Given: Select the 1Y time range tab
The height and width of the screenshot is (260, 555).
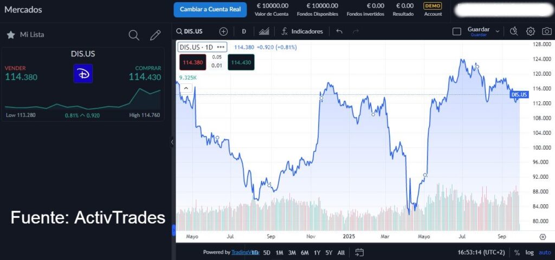Looking at the screenshot, I should 317,252.
